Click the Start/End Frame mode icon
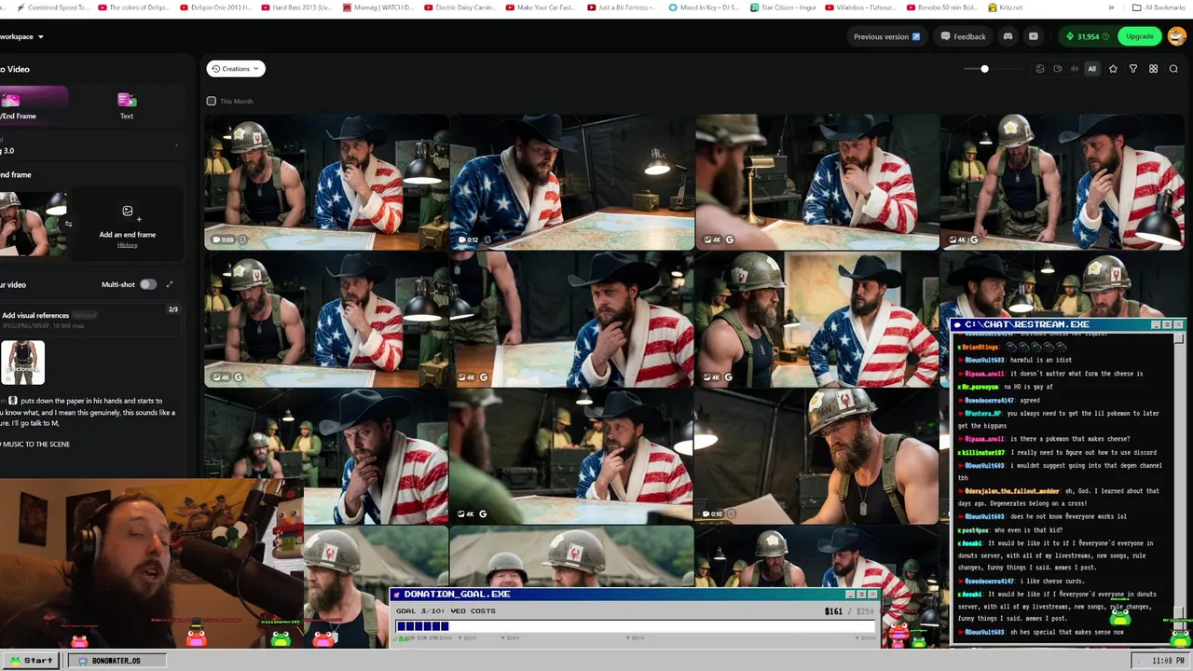Image resolution: width=1193 pixels, height=671 pixels. click(11, 100)
